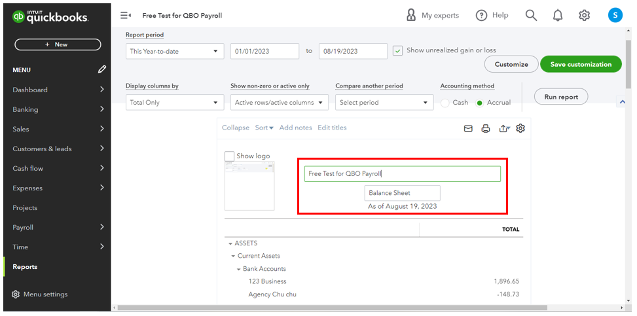Select the Cash accounting method
The image size is (637, 316).
coord(445,103)
